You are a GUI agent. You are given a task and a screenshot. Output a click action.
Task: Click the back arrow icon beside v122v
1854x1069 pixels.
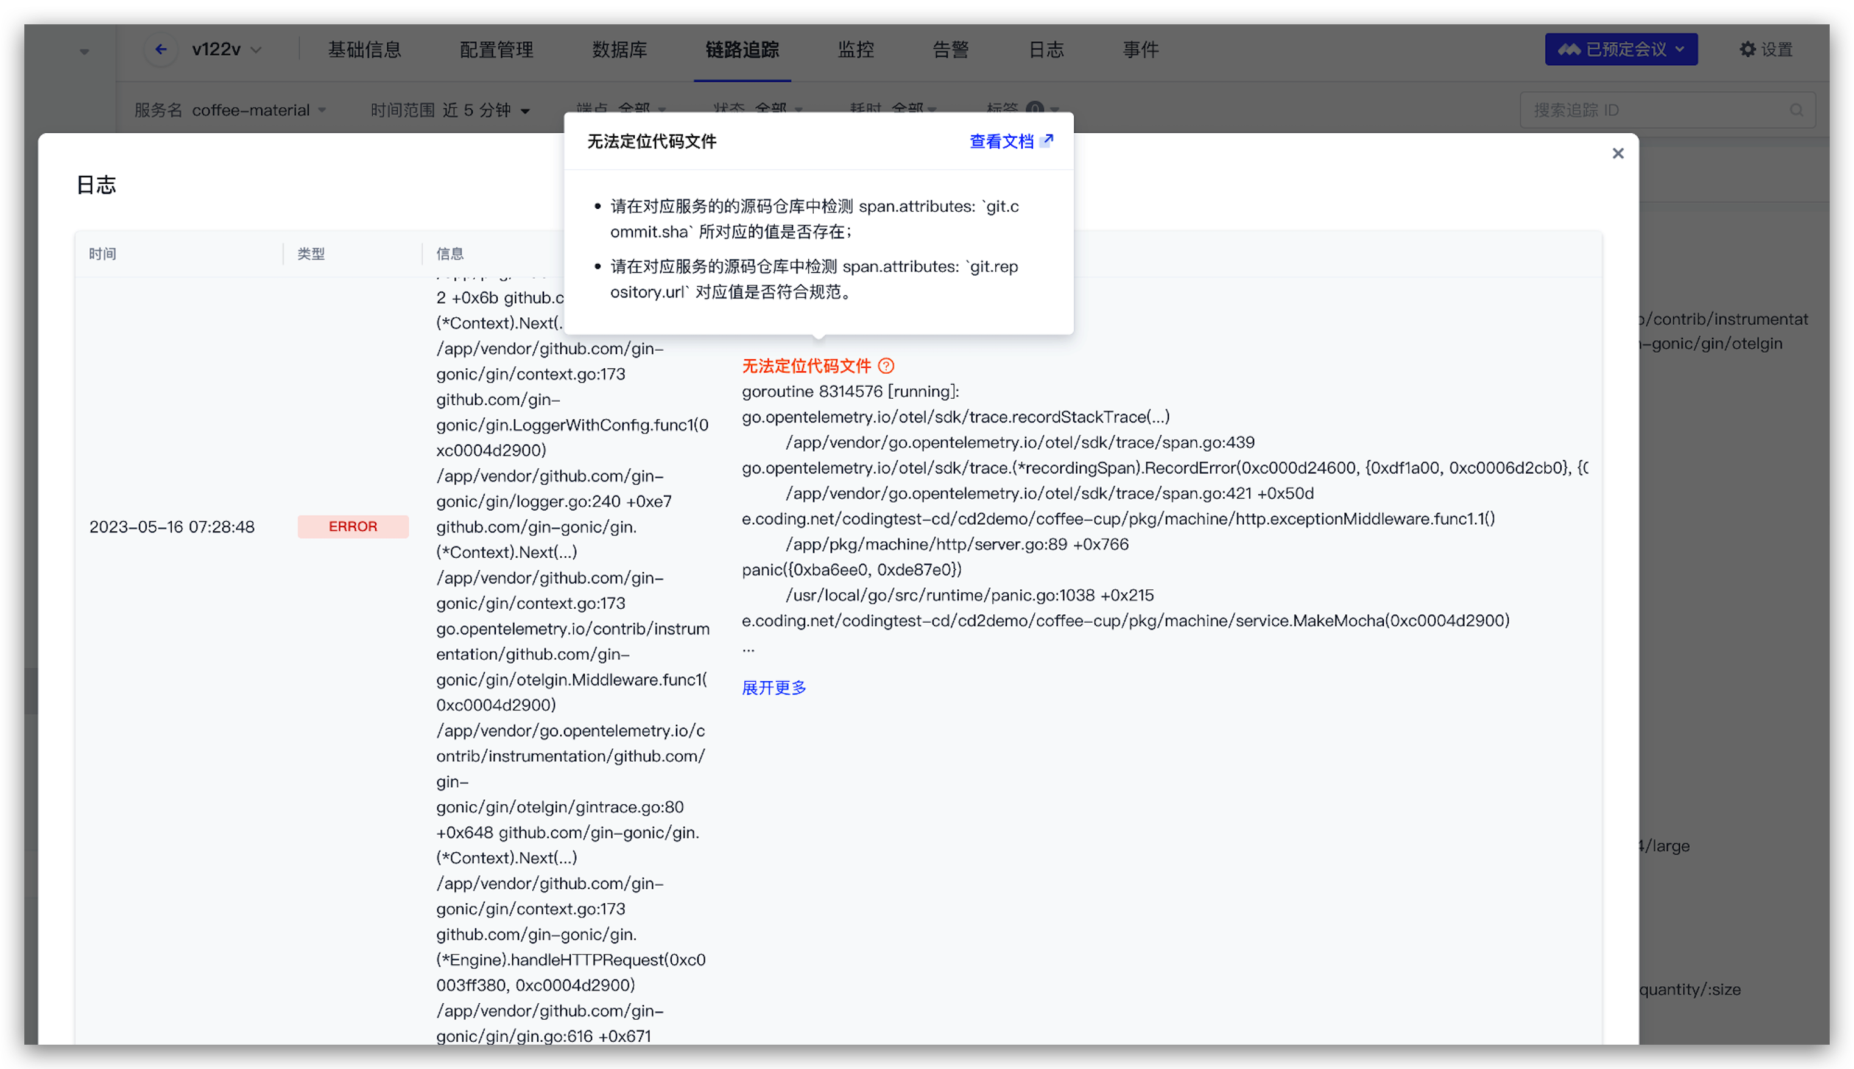(161, 49)
